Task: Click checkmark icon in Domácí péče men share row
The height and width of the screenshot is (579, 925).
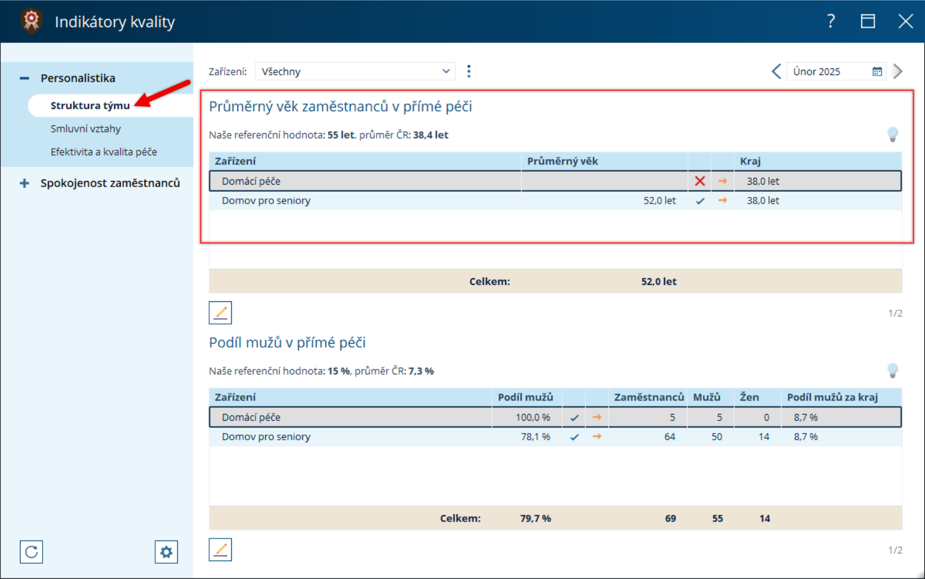Action: [574, 418]
